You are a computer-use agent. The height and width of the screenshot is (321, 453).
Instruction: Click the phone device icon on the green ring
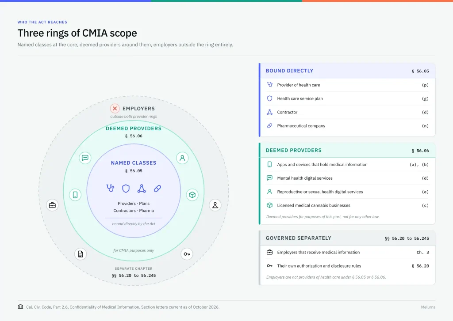tap(75, 195)
